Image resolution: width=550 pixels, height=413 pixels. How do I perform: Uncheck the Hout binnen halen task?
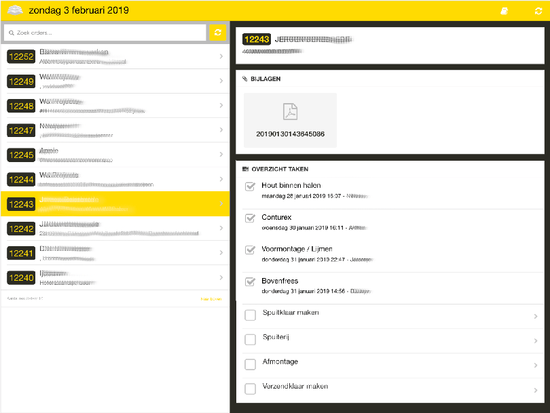(250, 188)
